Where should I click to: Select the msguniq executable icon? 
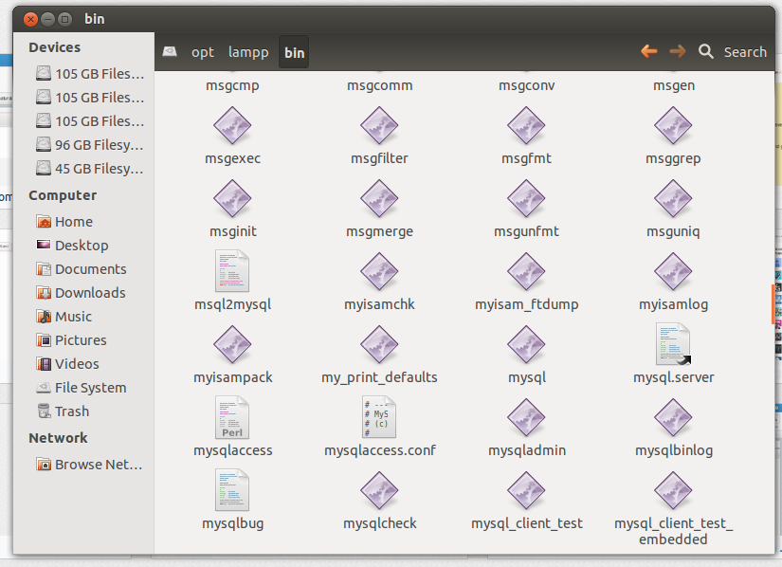(673, 198)
